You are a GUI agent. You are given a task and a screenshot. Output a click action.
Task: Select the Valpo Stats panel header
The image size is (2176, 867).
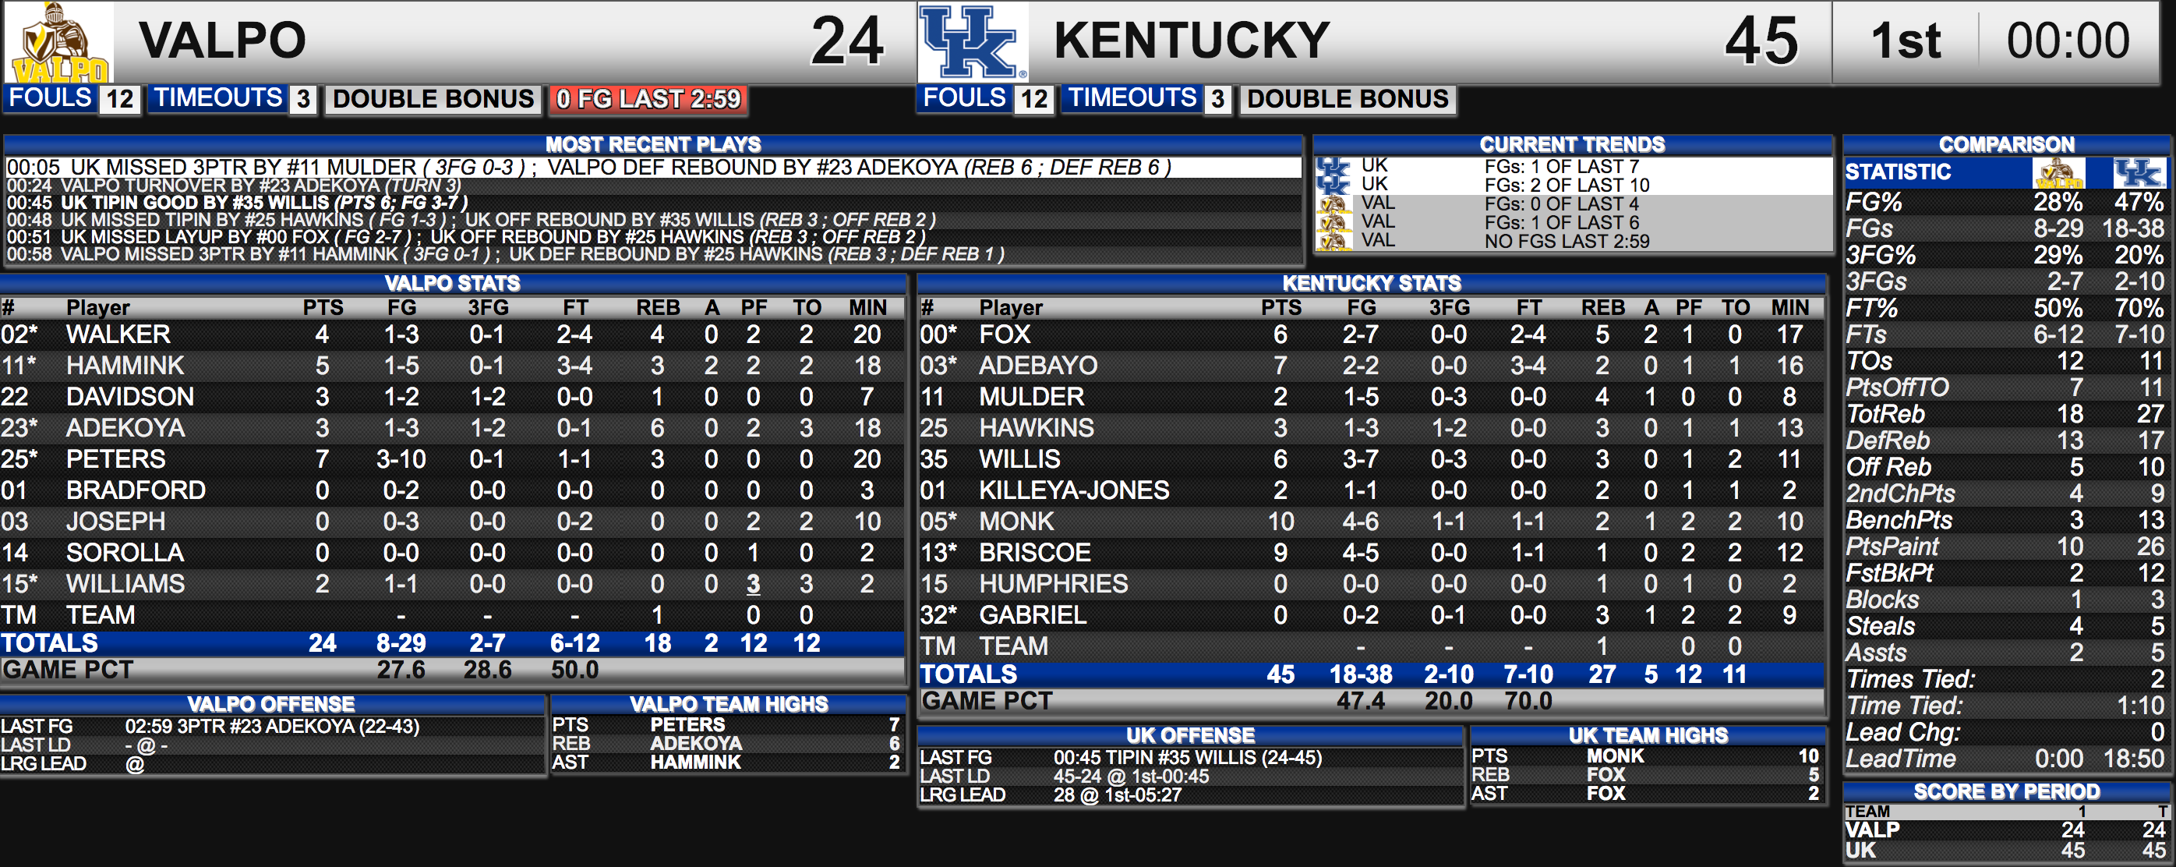(x=453, y=283)
